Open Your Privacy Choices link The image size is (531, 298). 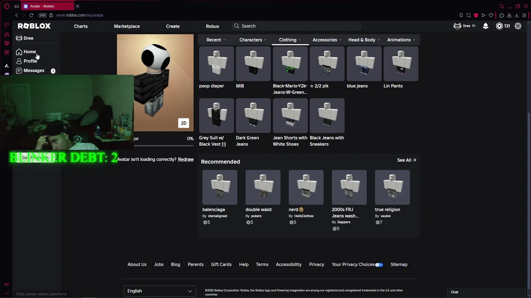(x=357, y=264)
